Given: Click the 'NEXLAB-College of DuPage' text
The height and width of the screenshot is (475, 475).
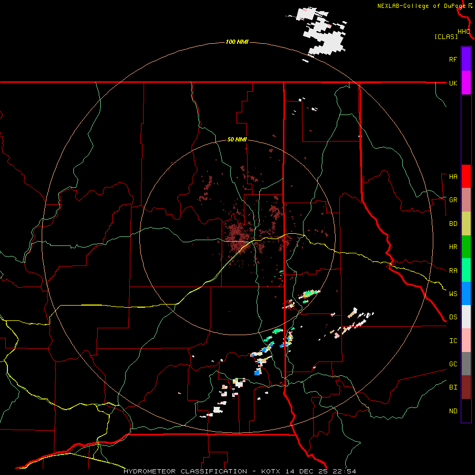Looking at the screenshot, I should (x=421, y=6).
